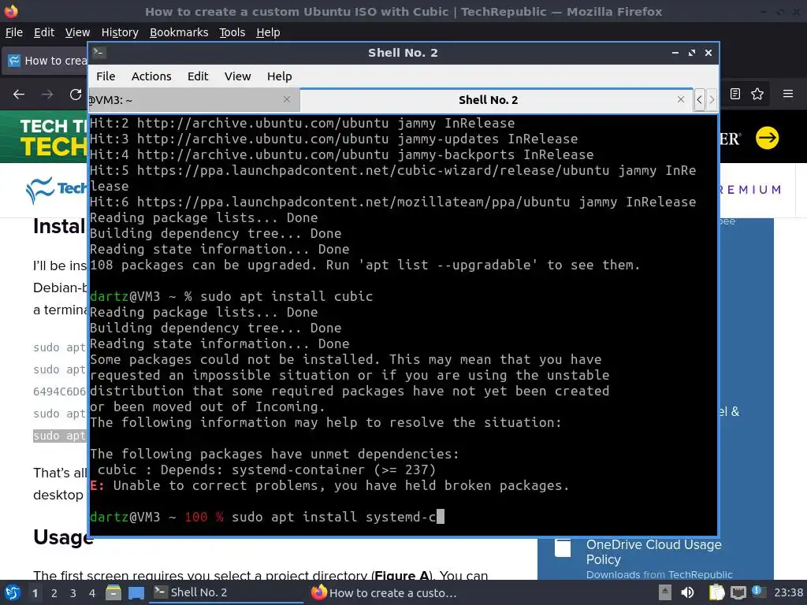This screenshot has height=605, width=807.
Task: Open the file manager from the taskbar
Action: (113, 592)
